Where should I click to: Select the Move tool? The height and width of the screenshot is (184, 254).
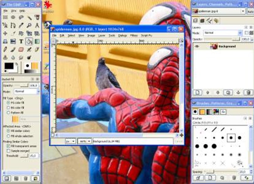(5, 33)
